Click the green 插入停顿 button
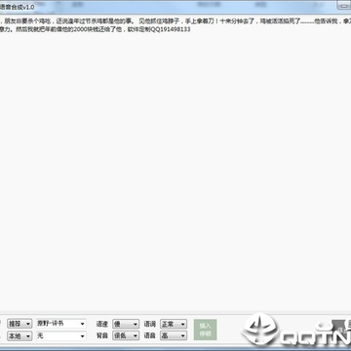351x351 pixels. coord(205,330)
